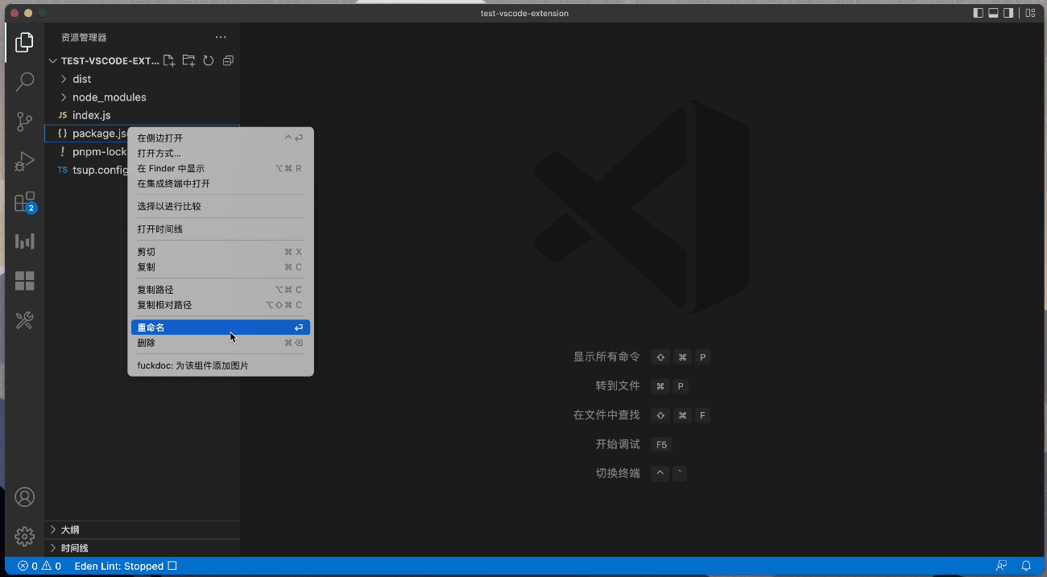Open the Accounts icon in activity bar

tap(25, 497)
